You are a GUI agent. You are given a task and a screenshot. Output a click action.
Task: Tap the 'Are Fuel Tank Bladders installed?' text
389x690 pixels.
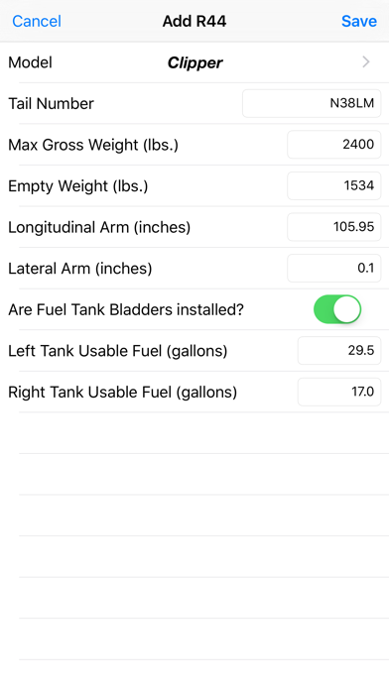tap(126, 309)
